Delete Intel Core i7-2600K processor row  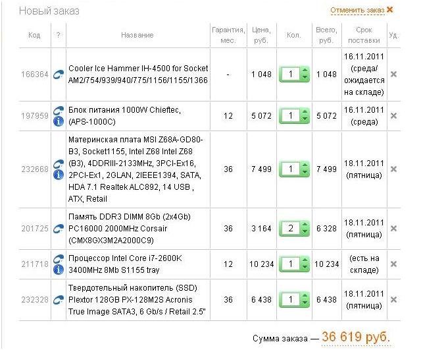tap(393, 264)
